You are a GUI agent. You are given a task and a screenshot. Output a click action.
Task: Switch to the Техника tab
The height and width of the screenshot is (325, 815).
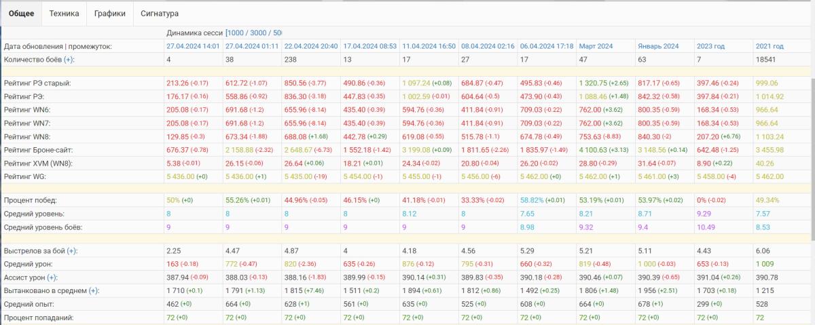click(64, 13)
